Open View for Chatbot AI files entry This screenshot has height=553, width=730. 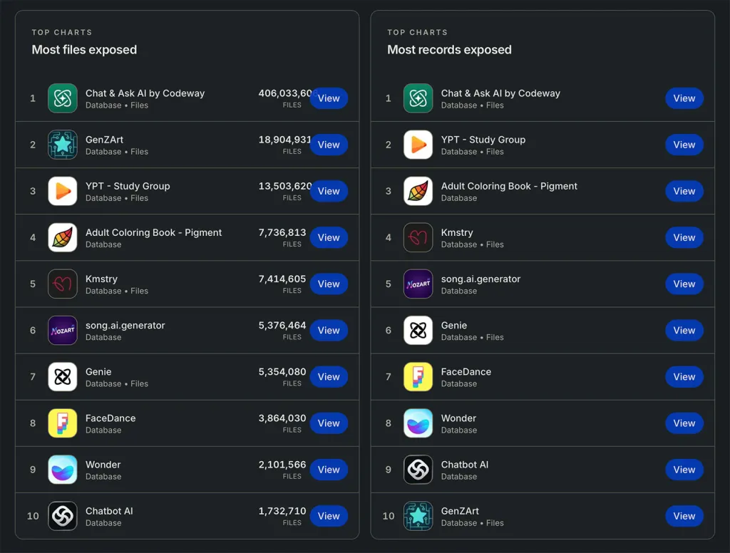point(329,515)
